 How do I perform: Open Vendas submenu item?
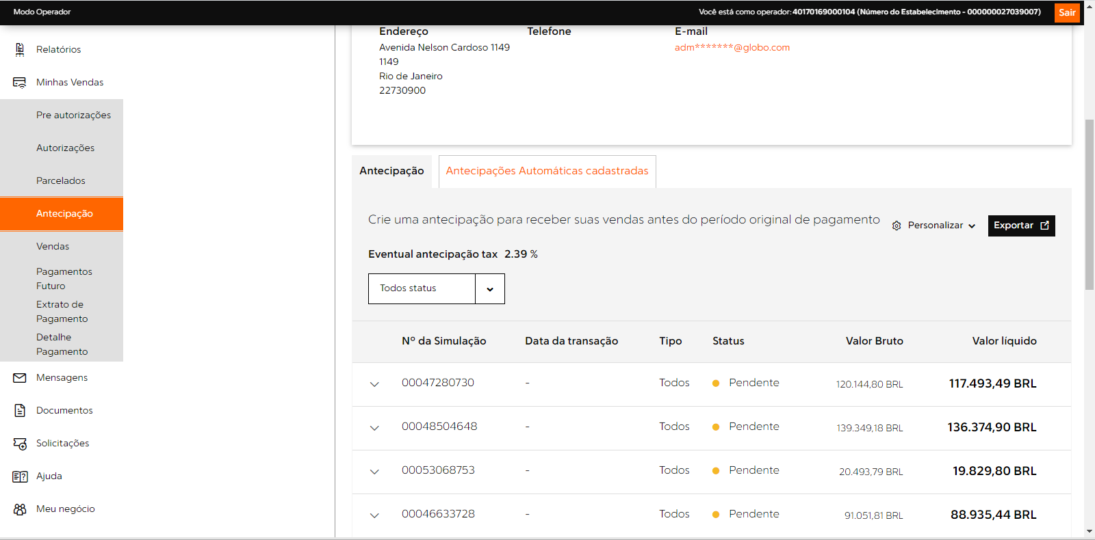point(53,246)
